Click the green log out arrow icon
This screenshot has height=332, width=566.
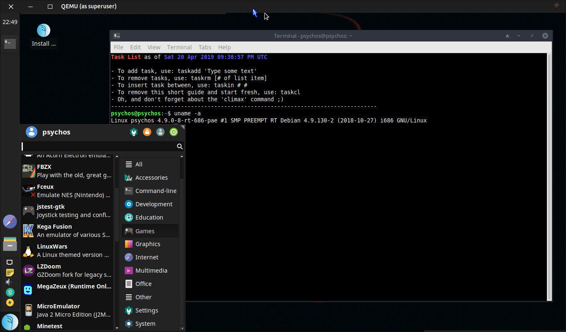click(x=174, y=132)
